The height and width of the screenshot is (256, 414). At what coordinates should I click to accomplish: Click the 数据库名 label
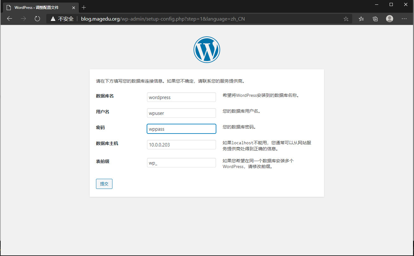tap(105, 96)
